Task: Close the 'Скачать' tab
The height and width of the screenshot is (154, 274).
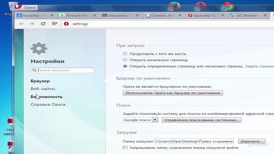Action: [180, 15]
